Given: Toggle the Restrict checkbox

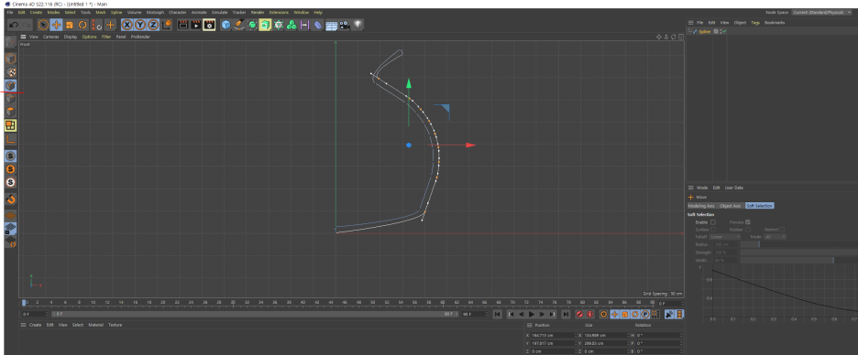Looking at the screenshot, I should (x=782, y=230).
